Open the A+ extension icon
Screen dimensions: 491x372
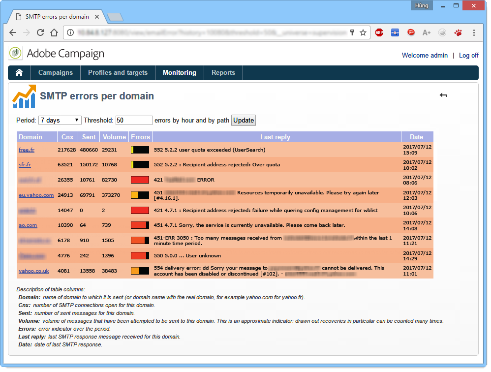427,32
